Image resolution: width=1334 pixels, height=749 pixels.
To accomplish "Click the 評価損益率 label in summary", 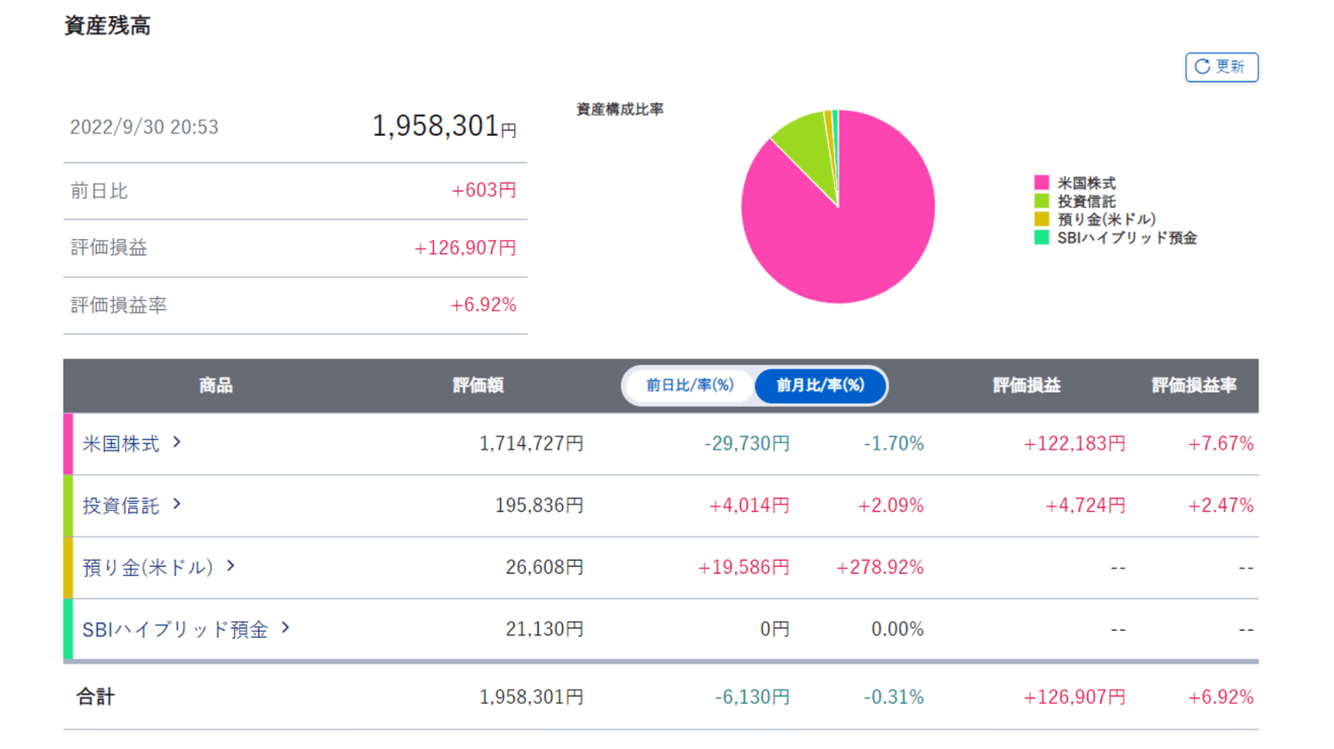I will (x=118, y=305).
